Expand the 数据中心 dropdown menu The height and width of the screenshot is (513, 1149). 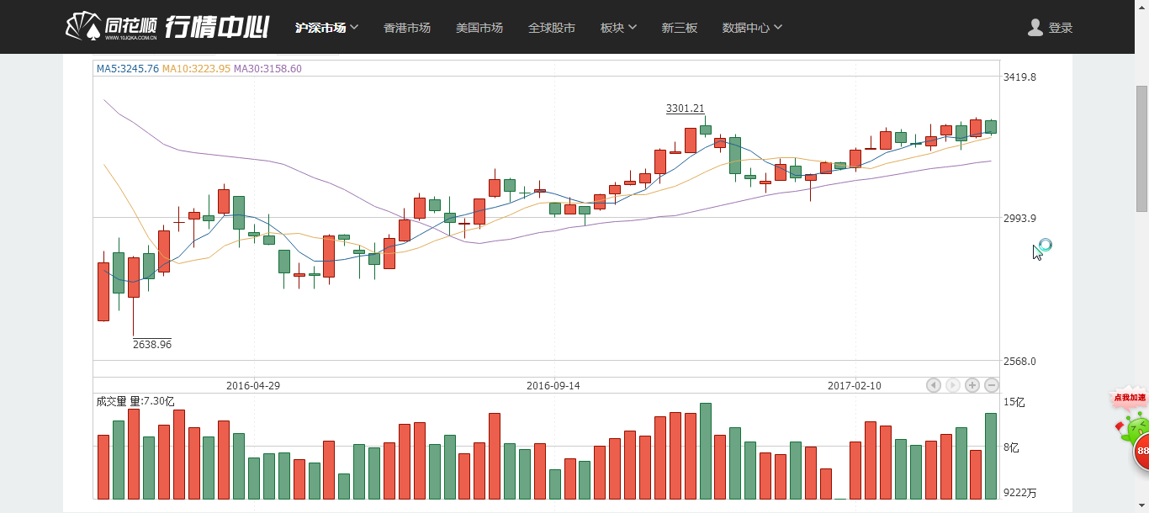coord(752,28)
